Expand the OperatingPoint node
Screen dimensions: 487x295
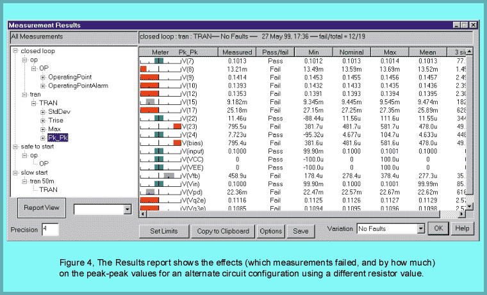pyautogui.click(x=43, y=77)
